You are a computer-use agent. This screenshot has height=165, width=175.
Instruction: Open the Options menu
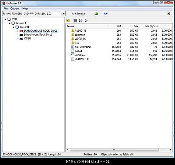coord(15,8)
